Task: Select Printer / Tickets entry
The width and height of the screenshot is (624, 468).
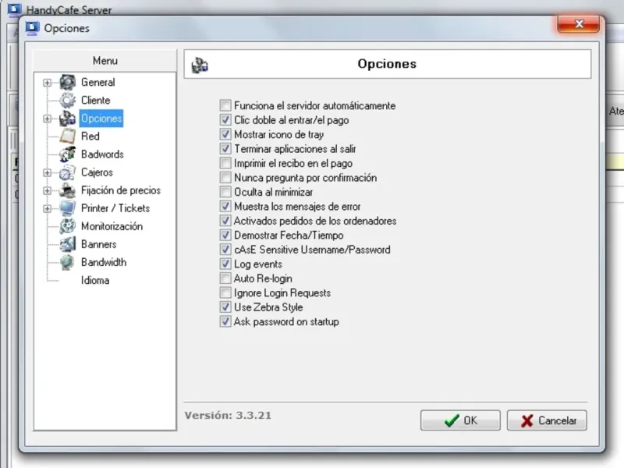Action: point(115,208)
